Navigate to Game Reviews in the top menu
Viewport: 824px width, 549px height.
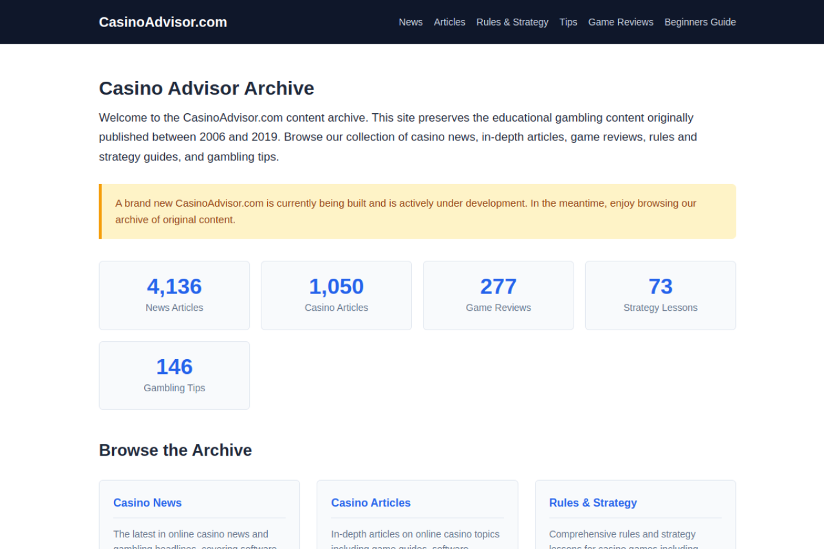click(x=621, y=22)
